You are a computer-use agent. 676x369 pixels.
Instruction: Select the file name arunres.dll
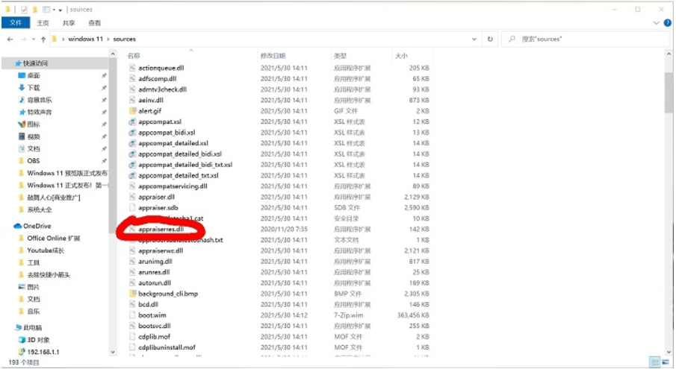click(154, 272)
